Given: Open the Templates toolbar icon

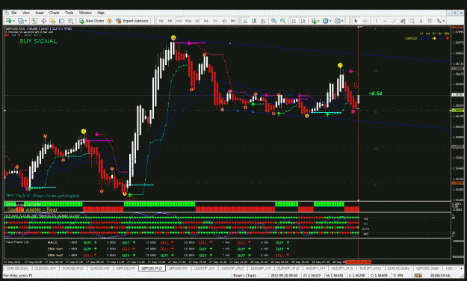Looking at the screenshot, I should pyautogui.click(x=337, y=21).
